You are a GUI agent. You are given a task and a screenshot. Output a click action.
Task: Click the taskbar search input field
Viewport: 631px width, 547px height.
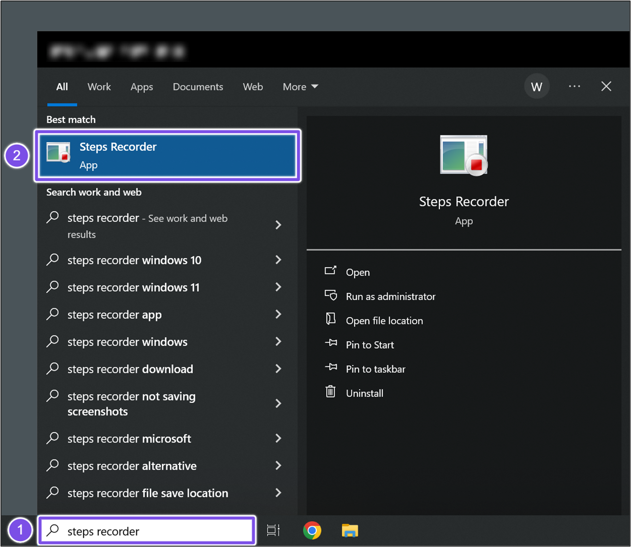(x=147, y=531)
